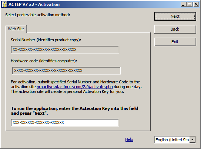Click the bold 'To run the application' instruction
The height and width of the screenshot is (149, 201).
pos(74,111)
